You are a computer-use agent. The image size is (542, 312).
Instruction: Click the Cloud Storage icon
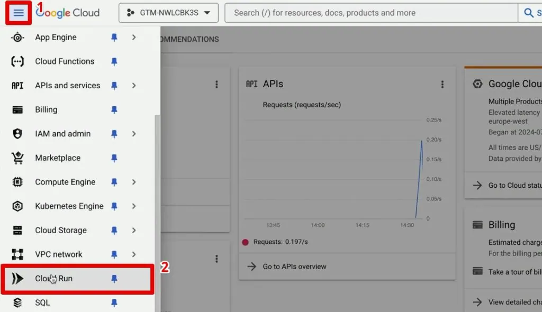[16, 230]
